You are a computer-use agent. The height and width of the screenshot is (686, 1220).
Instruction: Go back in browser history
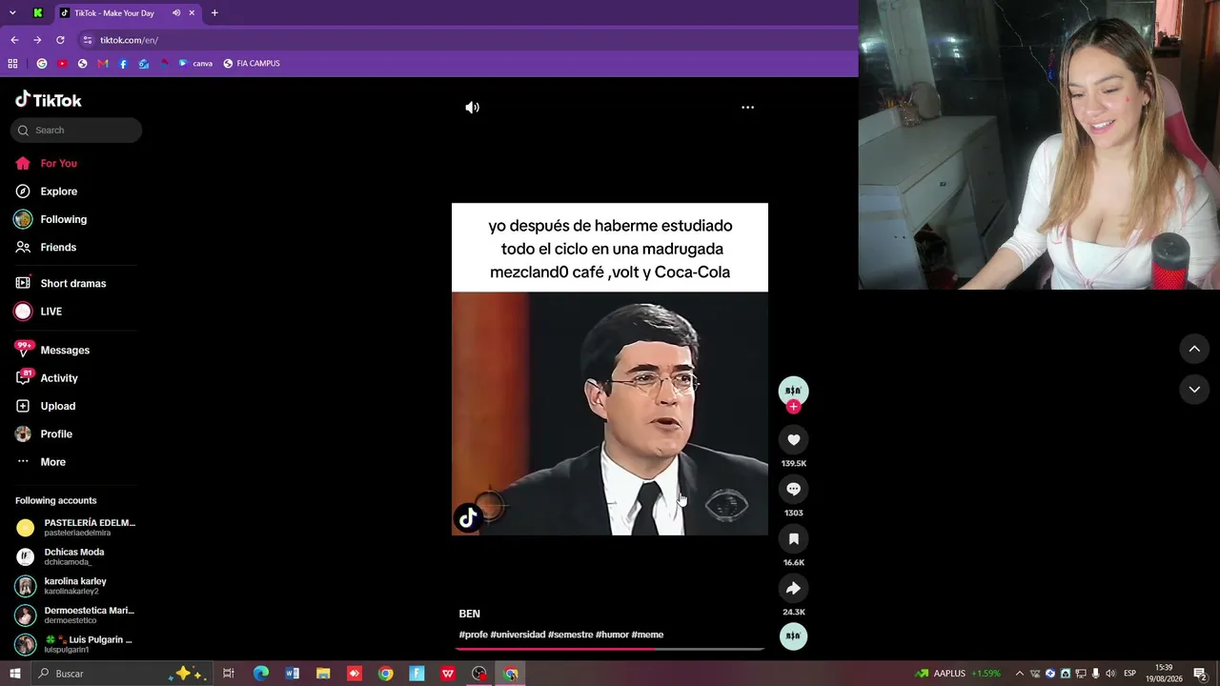pos(14,40)
